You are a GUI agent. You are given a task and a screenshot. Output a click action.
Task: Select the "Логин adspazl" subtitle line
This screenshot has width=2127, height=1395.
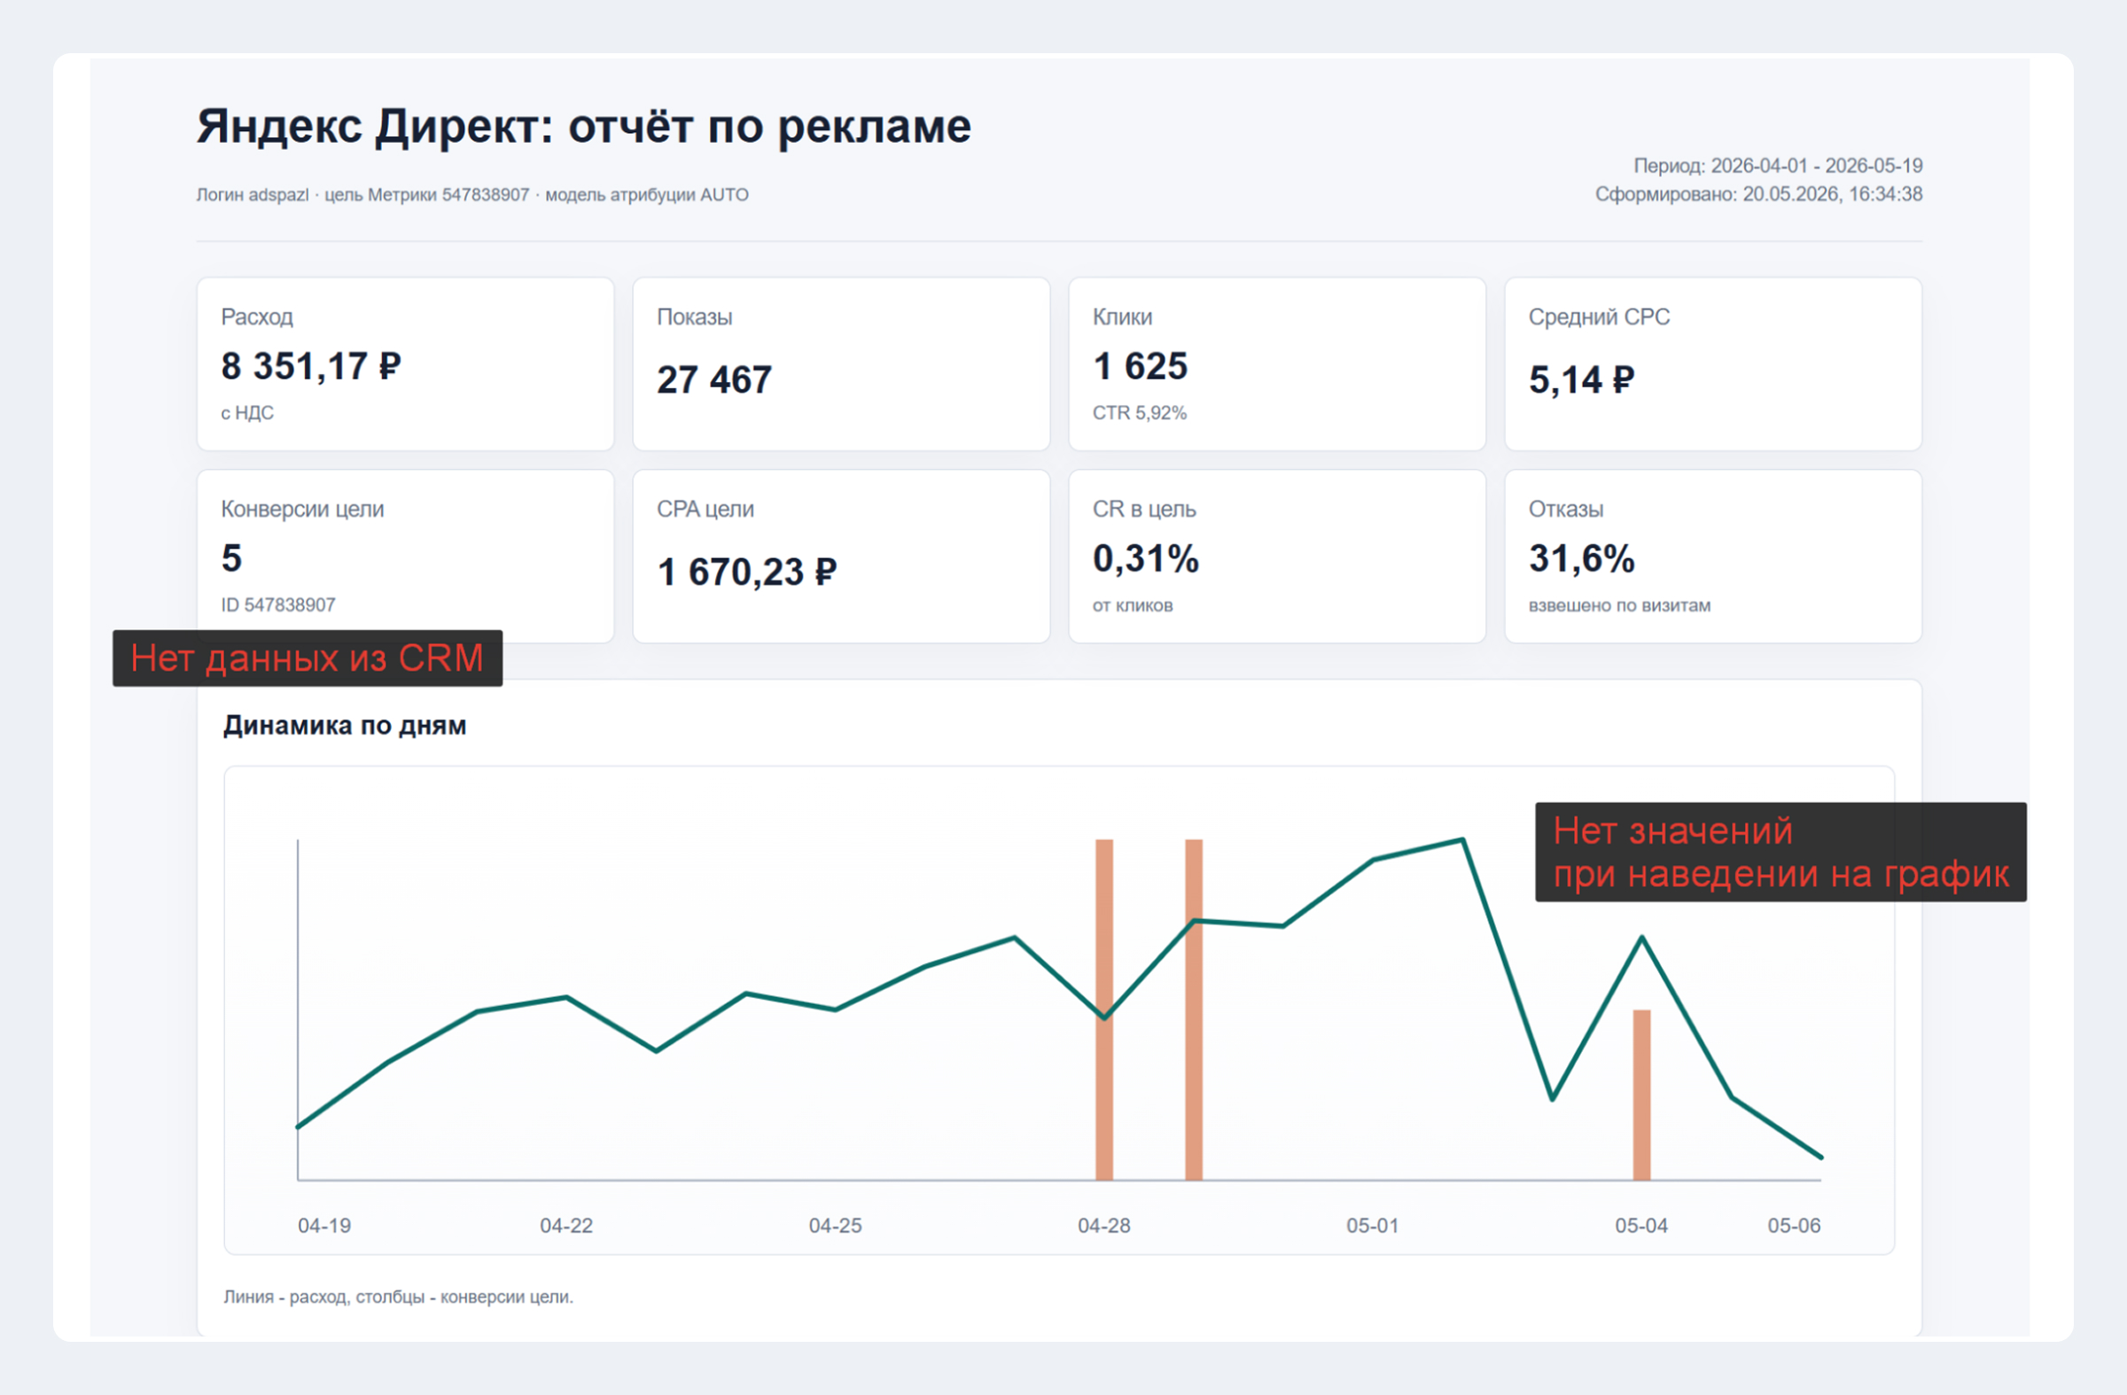tap(471, 195)
